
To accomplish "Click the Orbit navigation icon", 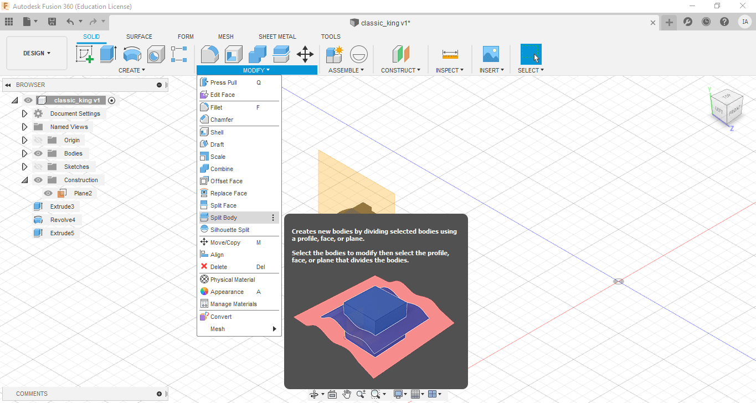I will 314,394.
